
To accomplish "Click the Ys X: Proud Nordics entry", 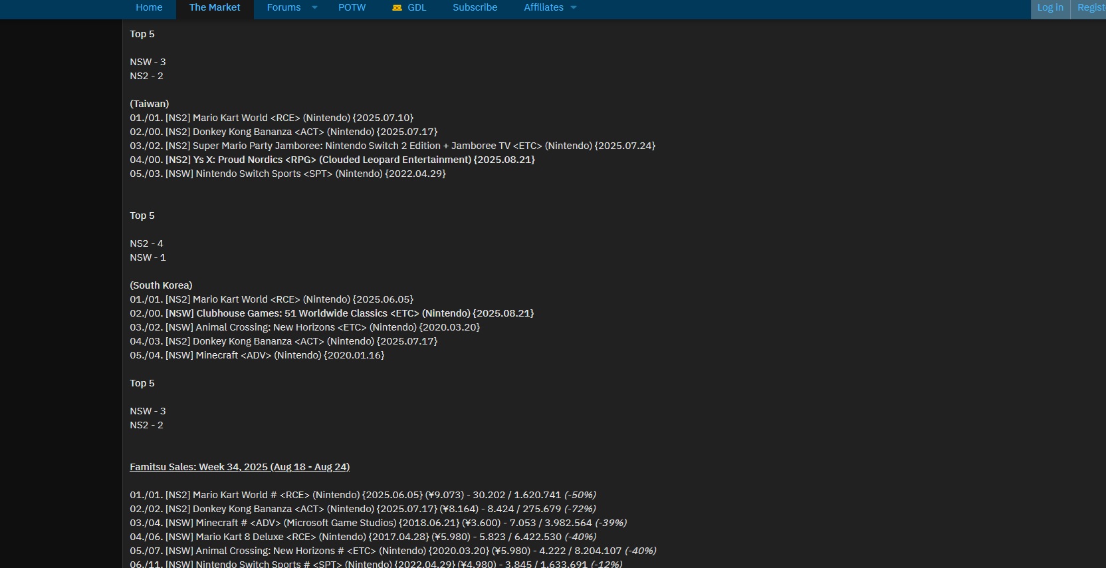I will [332, 160].
